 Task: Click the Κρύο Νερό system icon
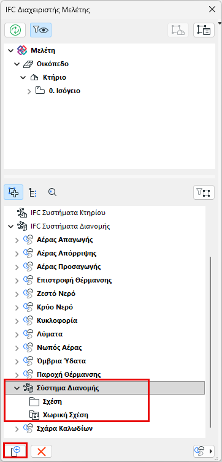pos(28,307)
